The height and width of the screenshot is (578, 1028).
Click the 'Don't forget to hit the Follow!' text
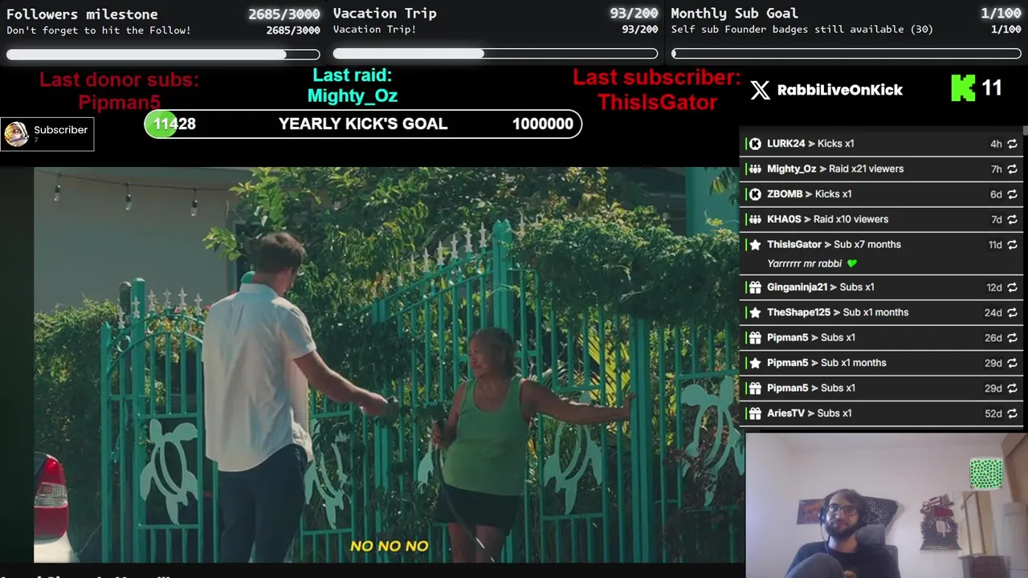point(99,31)
